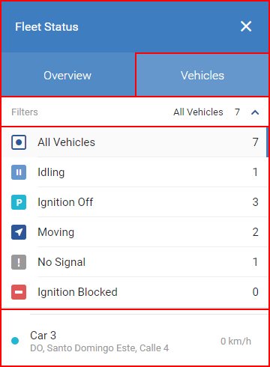Select the Moving filter option
Image resolution: width=270 pixels, height=367 pixels.
coord(135,232)
